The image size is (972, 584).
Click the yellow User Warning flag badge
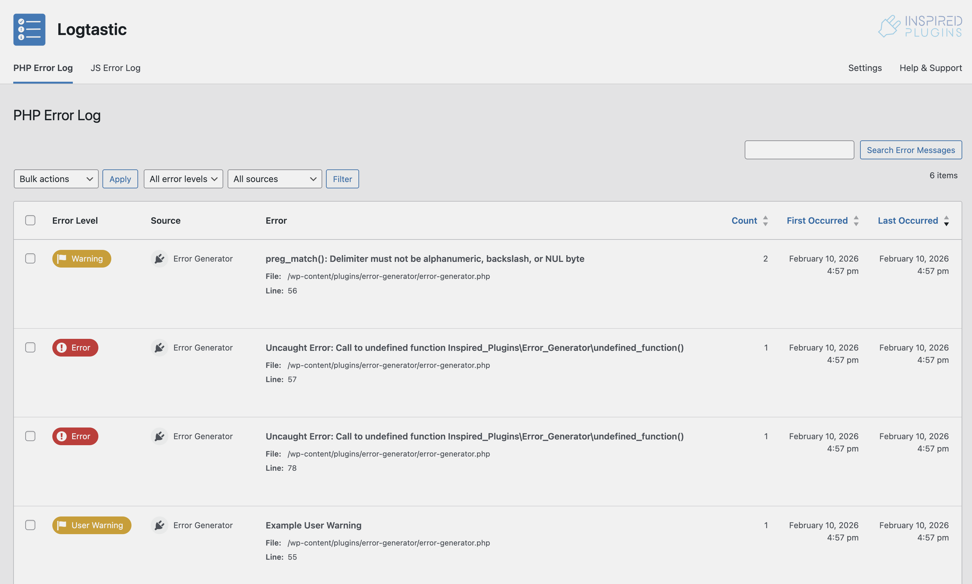(x=91, y=525)
